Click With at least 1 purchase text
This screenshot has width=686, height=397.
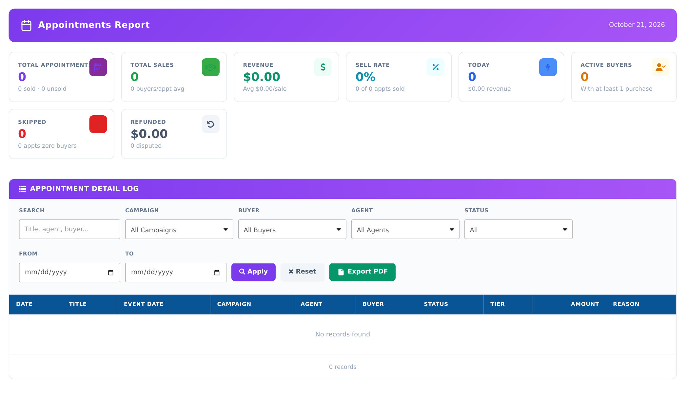(x=616, y=89)
